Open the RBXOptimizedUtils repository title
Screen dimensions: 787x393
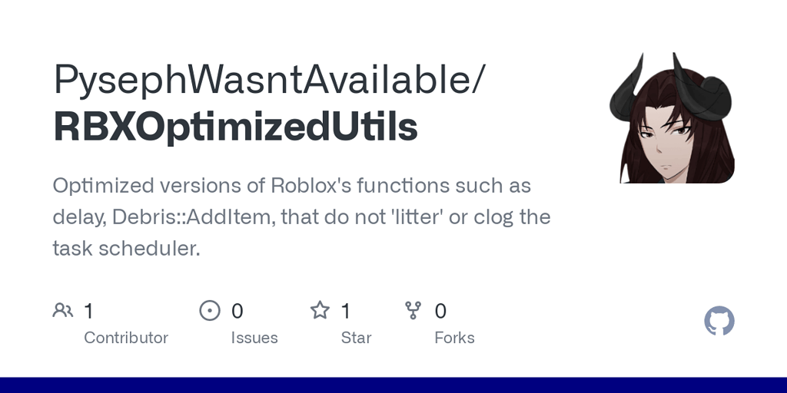click(x=235, y=127)
